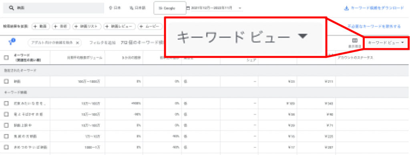
Task: Download keyword ideas via キーワード候補をダウンロード
Action: [374, 8]
